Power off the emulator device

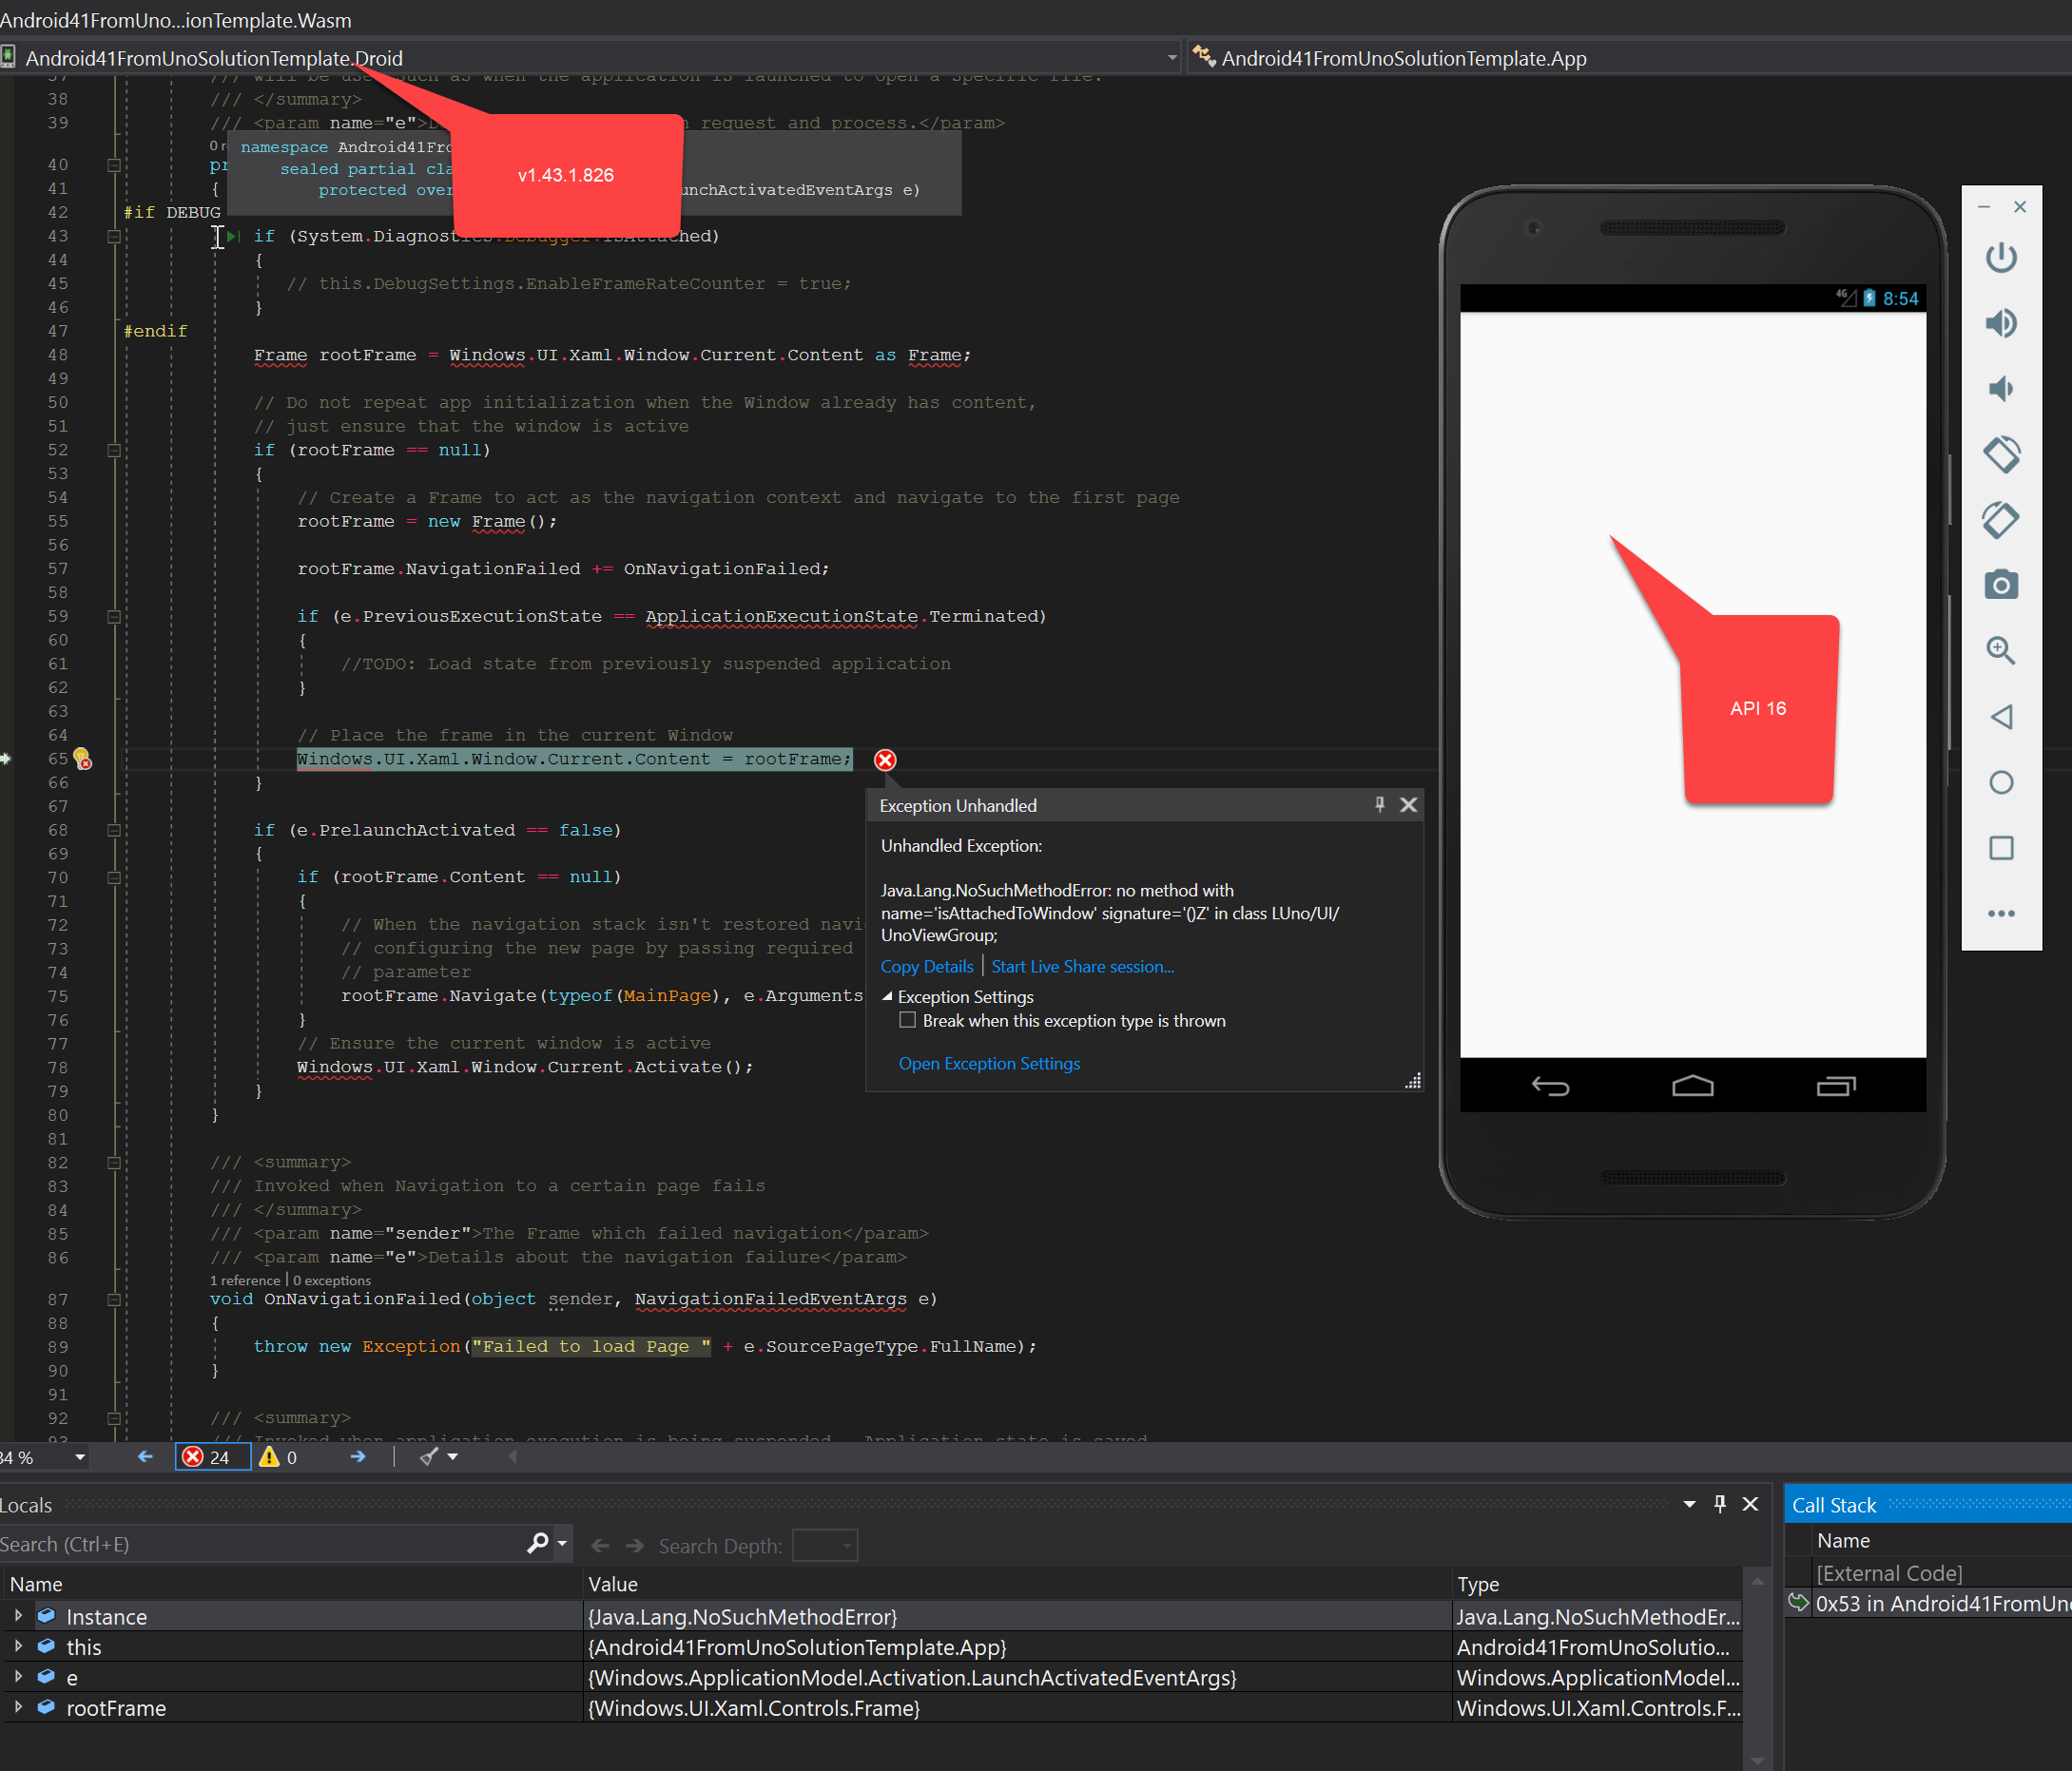tap(2003, 256)
